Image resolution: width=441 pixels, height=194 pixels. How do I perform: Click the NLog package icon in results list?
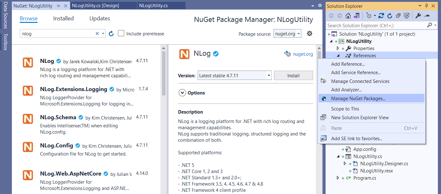[x=28, y=63]
